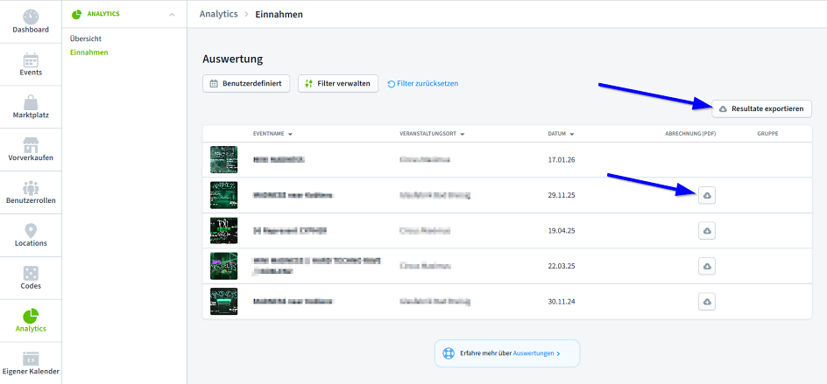Click the Resultate exportieren button

click(761, 108)
